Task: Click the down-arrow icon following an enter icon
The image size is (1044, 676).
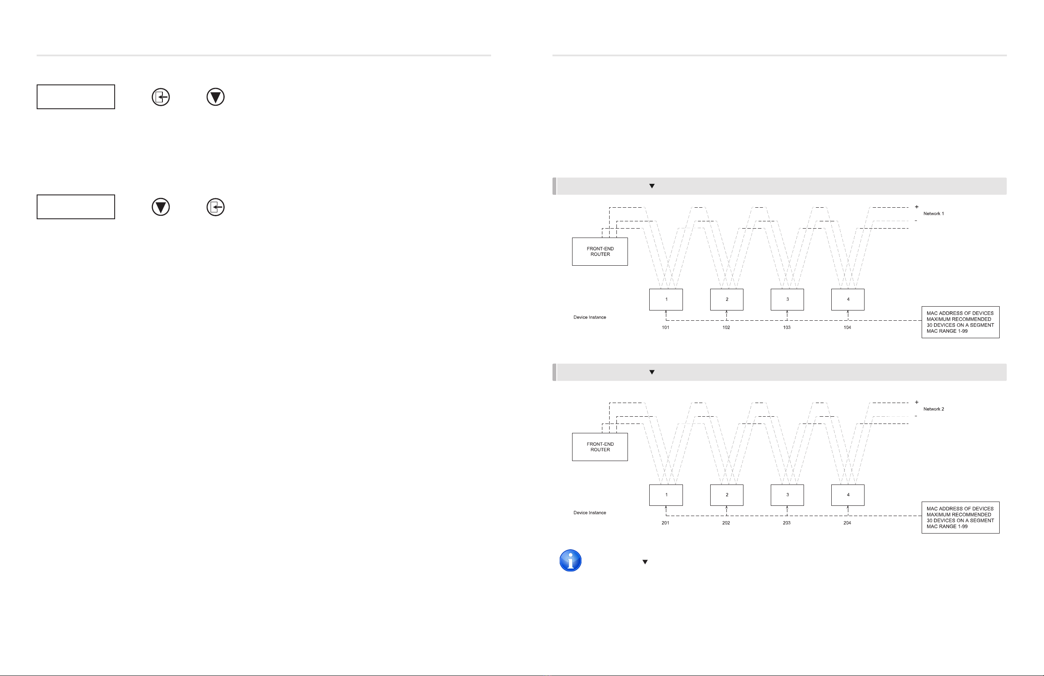Action: [x=215, y=97]
